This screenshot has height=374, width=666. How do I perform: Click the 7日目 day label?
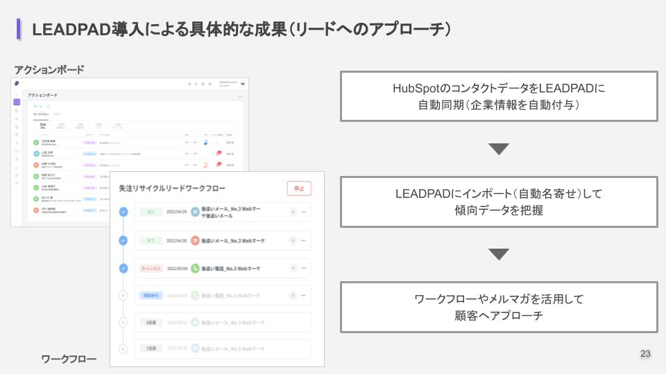(x=151, y=348)
